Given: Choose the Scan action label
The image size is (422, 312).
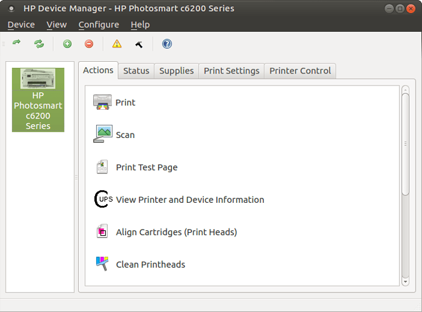Looking at the screenshot, I should (125, 135).
